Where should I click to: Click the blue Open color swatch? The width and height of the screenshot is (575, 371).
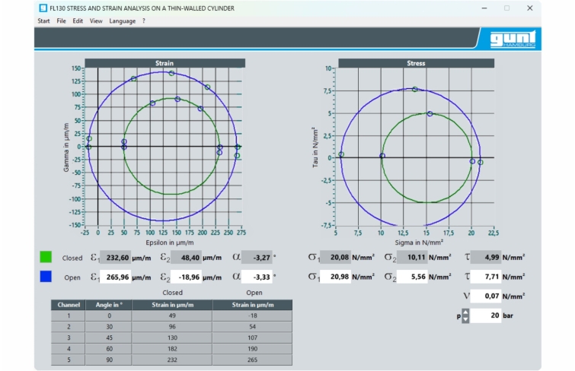46,277
